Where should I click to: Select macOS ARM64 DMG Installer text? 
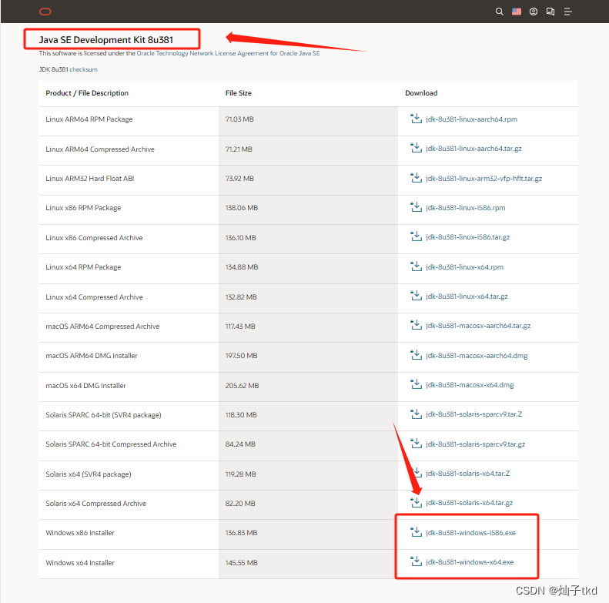coord(92,356)
